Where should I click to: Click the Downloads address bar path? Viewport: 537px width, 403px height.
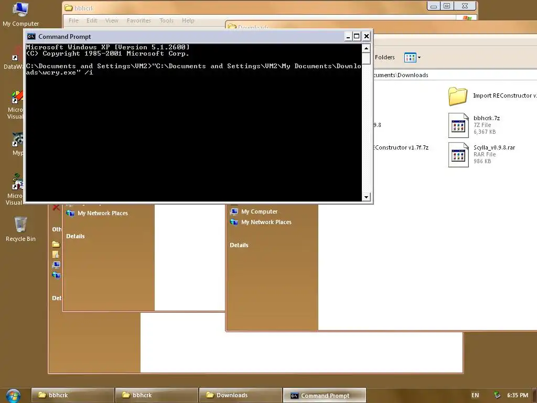[401, 75]
